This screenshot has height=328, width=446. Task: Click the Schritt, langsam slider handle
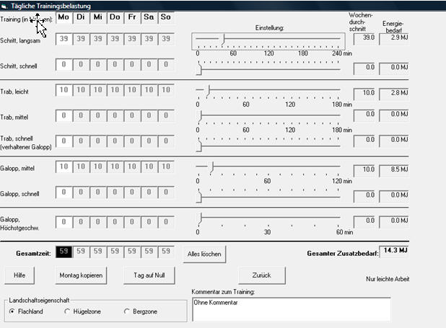223,38
